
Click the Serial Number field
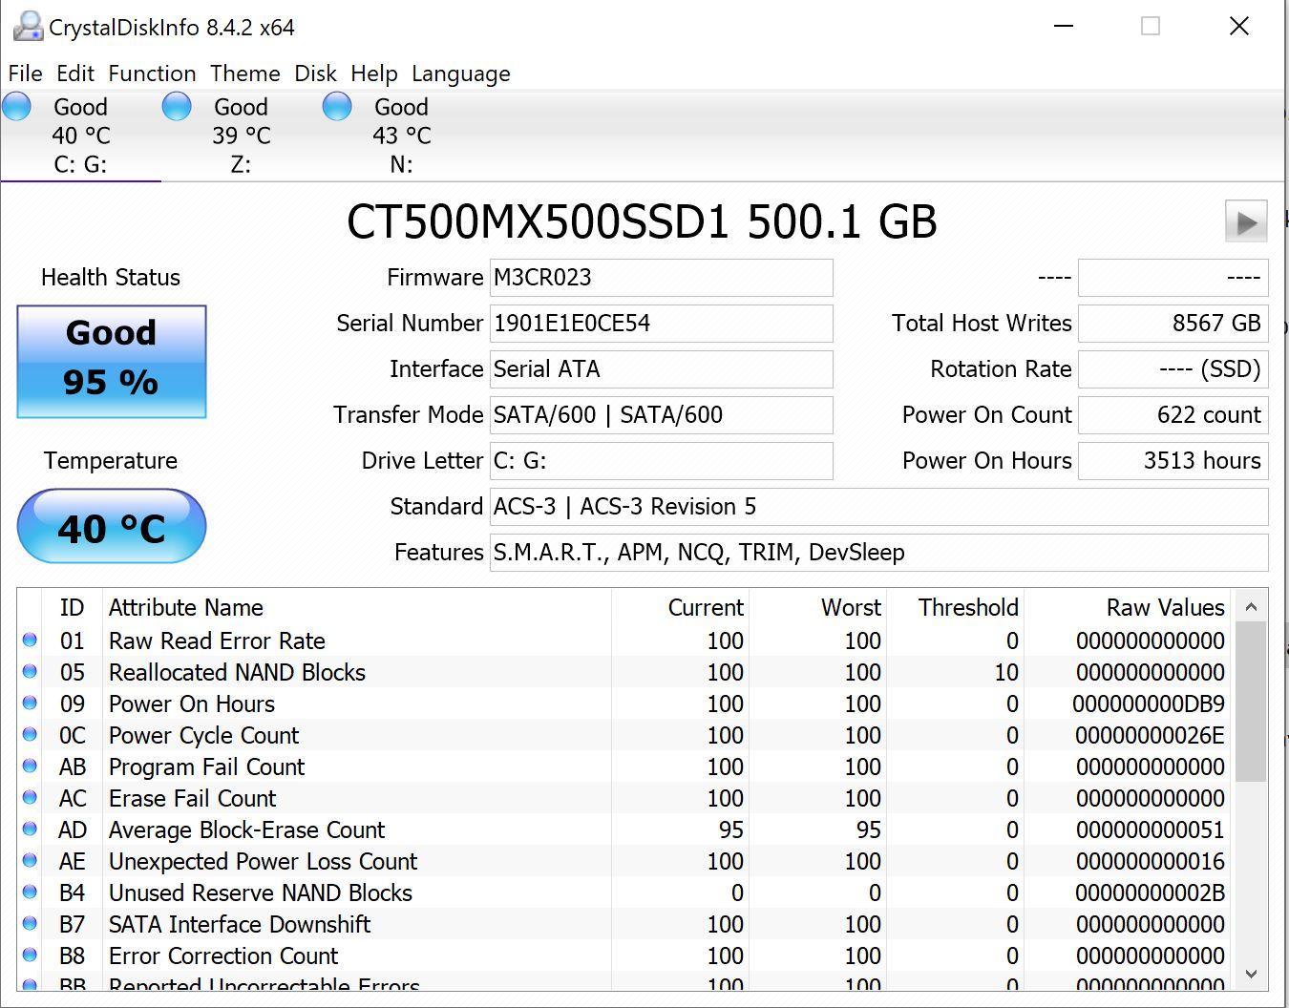(661, 324)
